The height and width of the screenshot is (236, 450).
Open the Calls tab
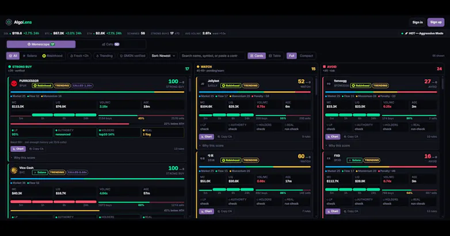click(x=110, y=44)
